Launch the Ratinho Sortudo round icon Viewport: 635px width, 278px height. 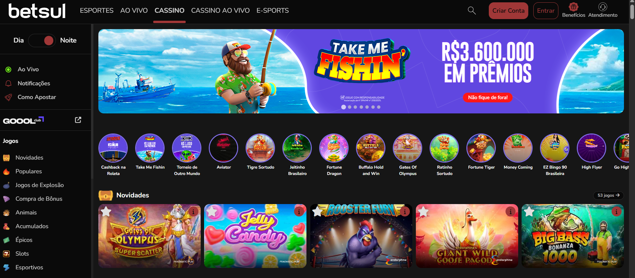[x=444, y=148]
